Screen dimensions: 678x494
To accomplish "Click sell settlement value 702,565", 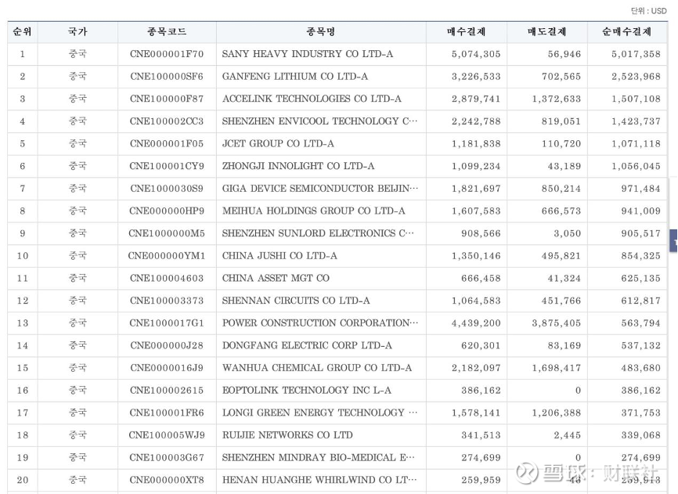I will pos(561,77).
